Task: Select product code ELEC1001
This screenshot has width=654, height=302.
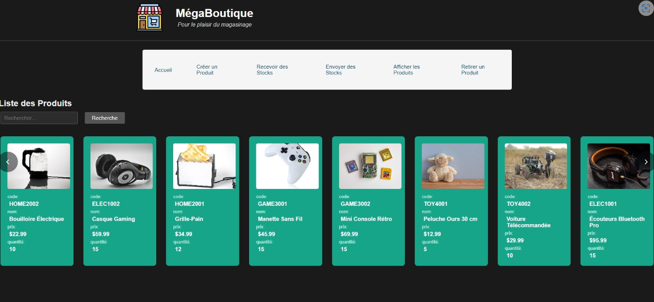Action: 603,204
